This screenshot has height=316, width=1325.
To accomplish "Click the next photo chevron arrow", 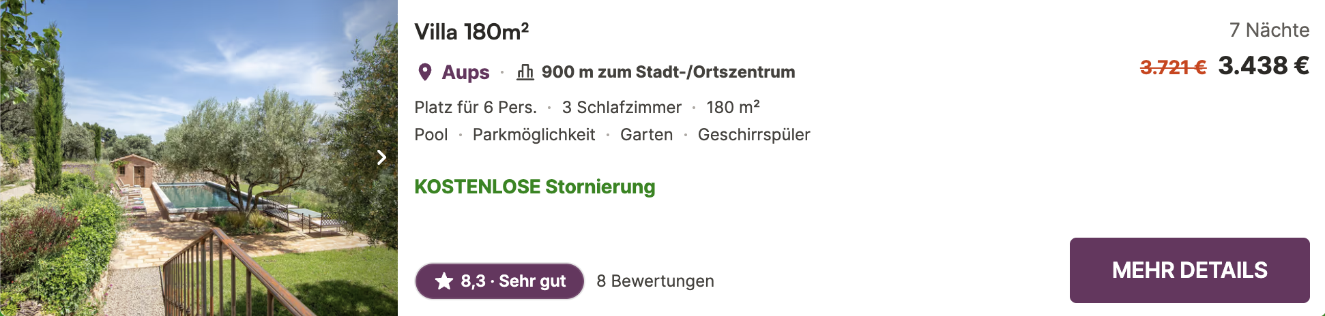I will coord(381,157).
